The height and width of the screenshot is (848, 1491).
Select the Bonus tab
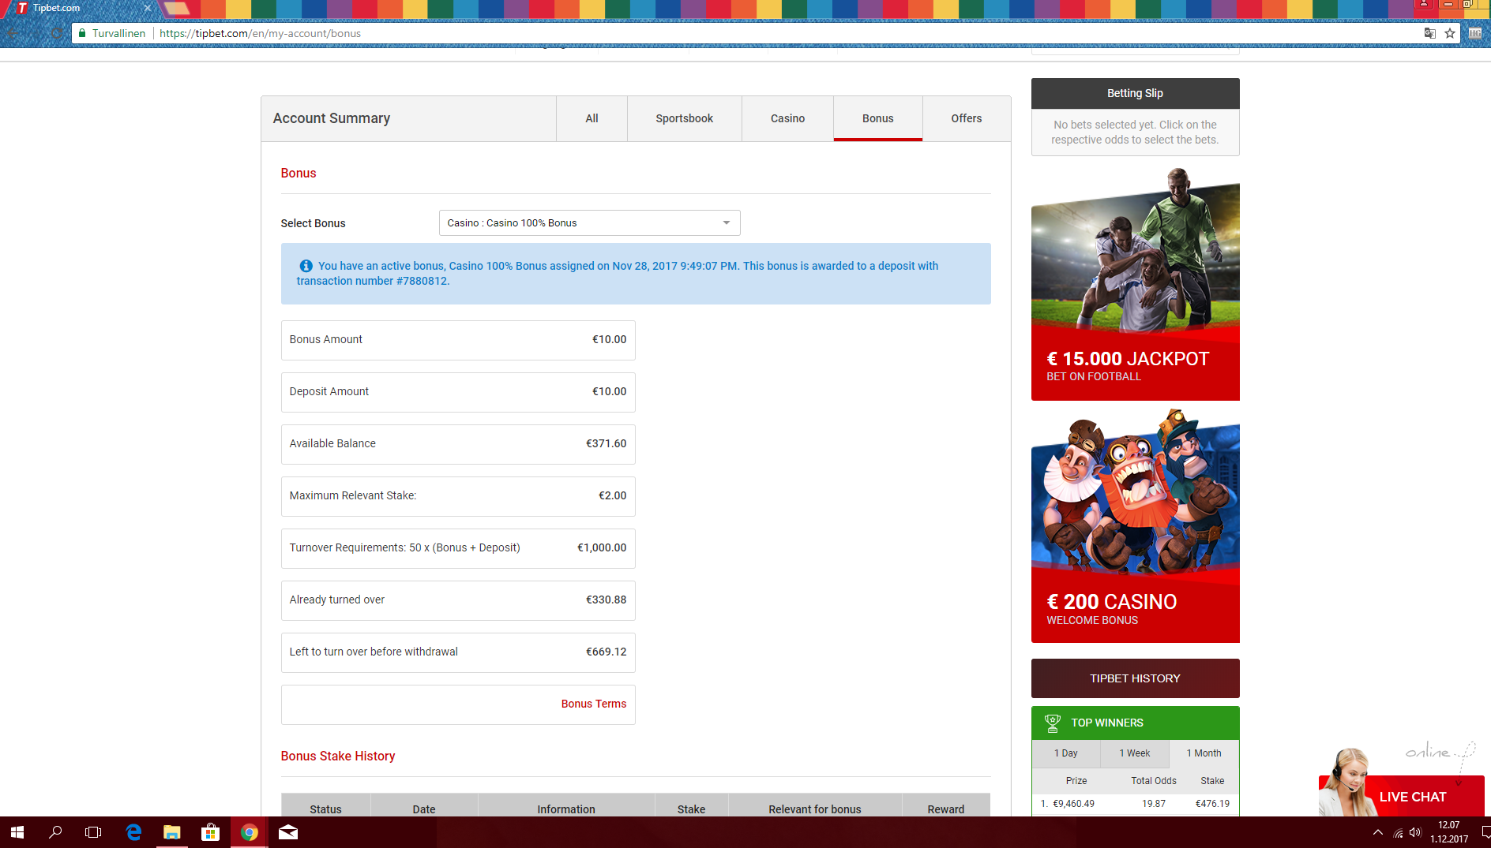click(x=877, y=118)
